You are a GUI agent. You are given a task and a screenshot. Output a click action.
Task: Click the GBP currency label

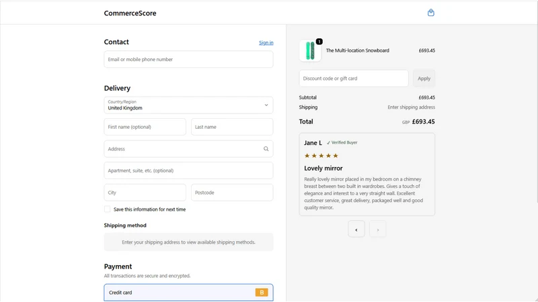(406, 122)
